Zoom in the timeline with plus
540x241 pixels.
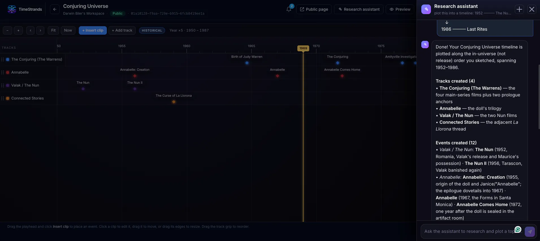[18, 30]
